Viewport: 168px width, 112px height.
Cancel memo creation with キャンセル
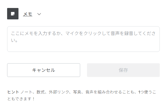[43, 70]
